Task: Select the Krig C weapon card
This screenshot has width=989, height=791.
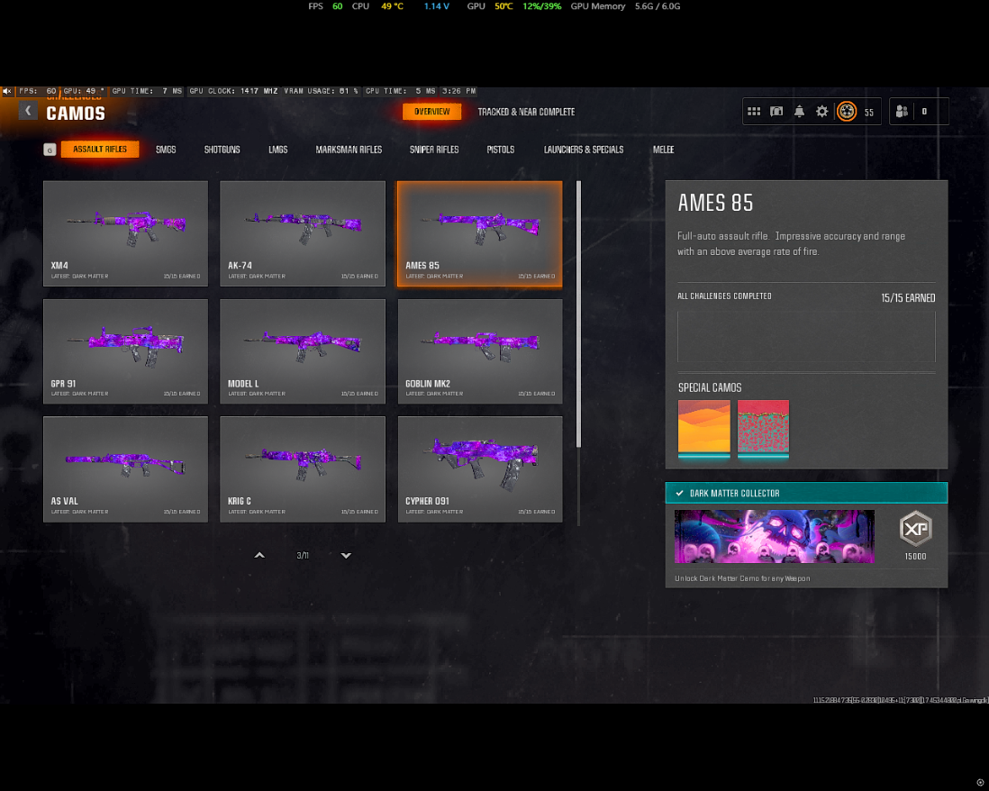Action: 303,469
